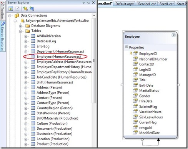Click the Connect to Server toolbar icon
This screenshot has height=149, width=188.
coord(32,9)
